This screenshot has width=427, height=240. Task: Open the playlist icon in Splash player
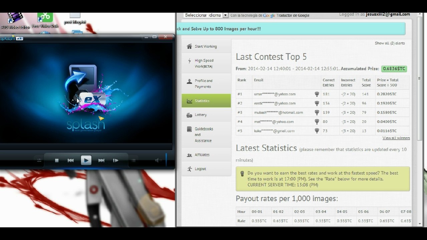click(x=133, y=160)
